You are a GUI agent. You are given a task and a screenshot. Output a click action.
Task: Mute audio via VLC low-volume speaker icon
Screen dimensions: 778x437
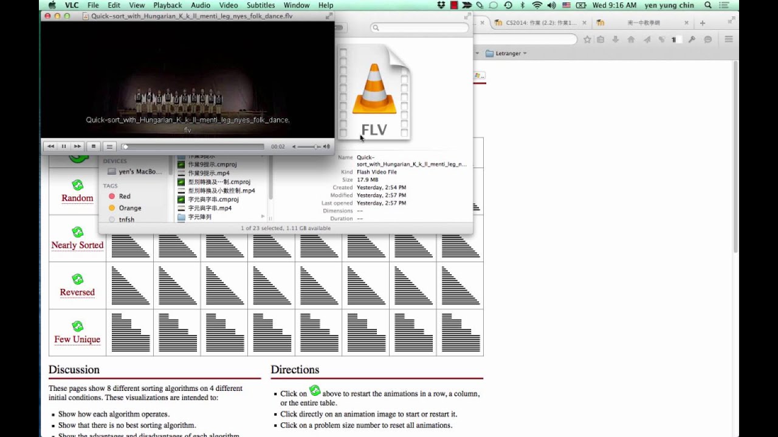point(294,146)
